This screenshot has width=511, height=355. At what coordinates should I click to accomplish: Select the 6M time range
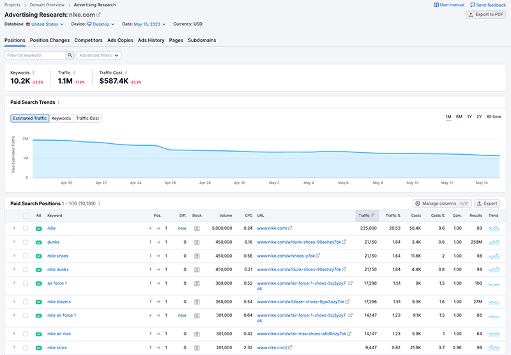pyautogui.click(x=459, y=117)
